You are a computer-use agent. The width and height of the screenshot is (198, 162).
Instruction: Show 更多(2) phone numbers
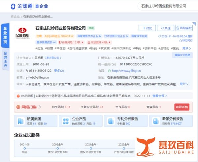point(59,71)
